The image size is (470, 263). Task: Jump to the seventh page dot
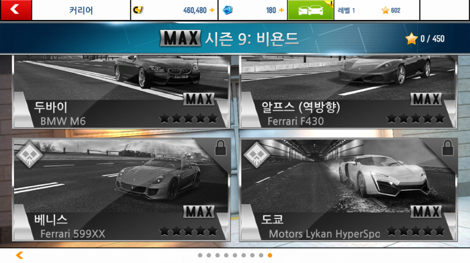click(252, 255)
